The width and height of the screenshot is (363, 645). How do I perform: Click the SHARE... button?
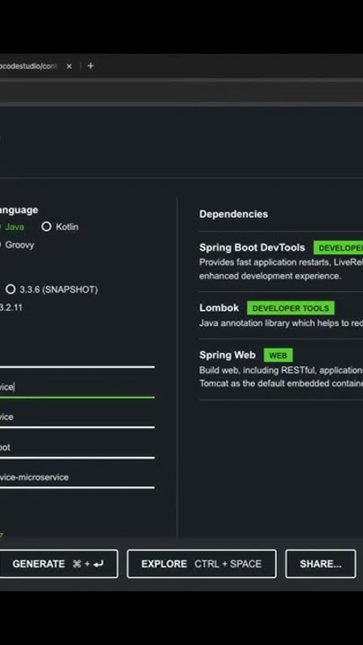[321, 563]
